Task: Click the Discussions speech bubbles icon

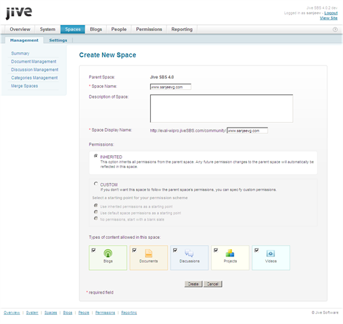Action: 189,253
